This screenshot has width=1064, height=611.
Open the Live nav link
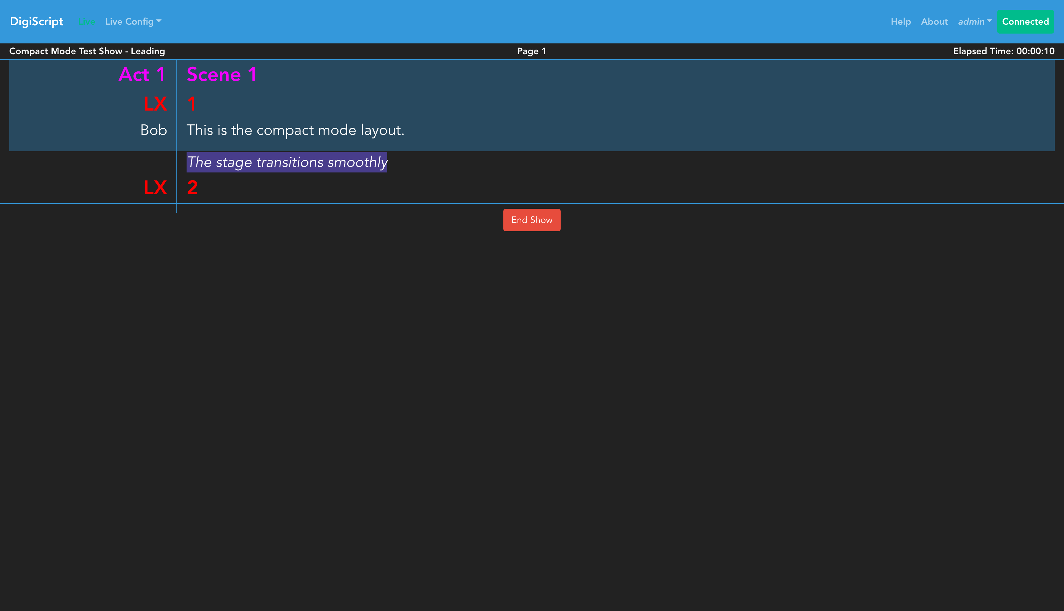click(87, 22)
